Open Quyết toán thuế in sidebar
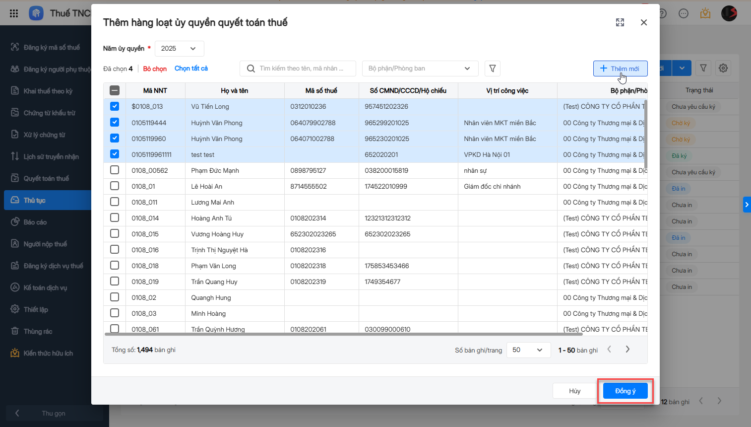751x427 pixels. [x=46, y=179]
